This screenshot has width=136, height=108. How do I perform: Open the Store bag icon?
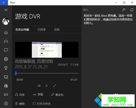tap(6, 86)
